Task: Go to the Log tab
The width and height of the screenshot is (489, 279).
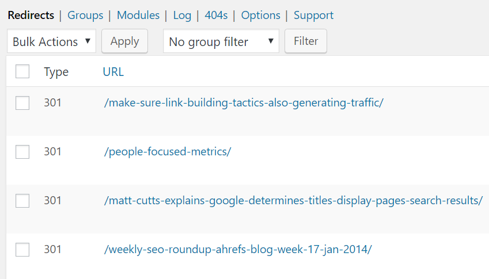Action: click(182, 16)
